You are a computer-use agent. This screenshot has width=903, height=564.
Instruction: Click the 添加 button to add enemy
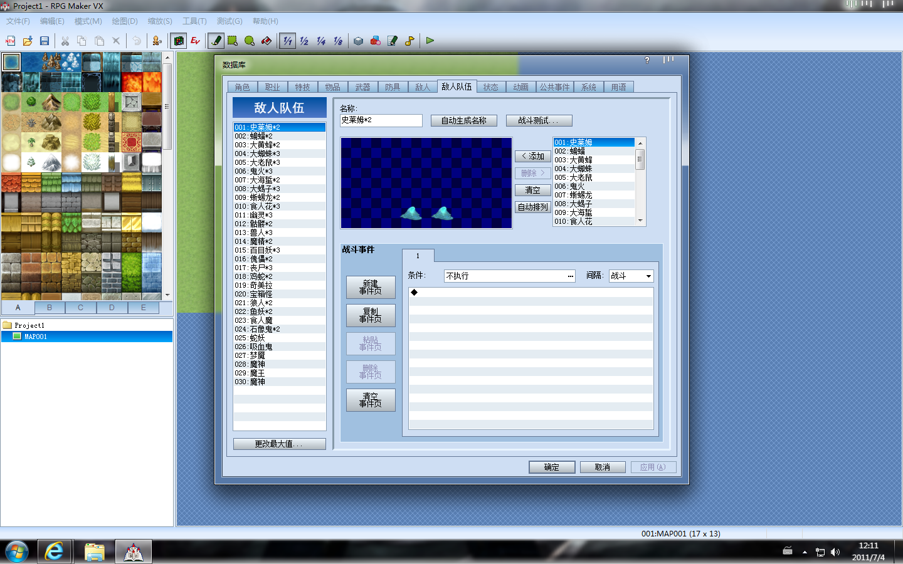pos(533,156)
